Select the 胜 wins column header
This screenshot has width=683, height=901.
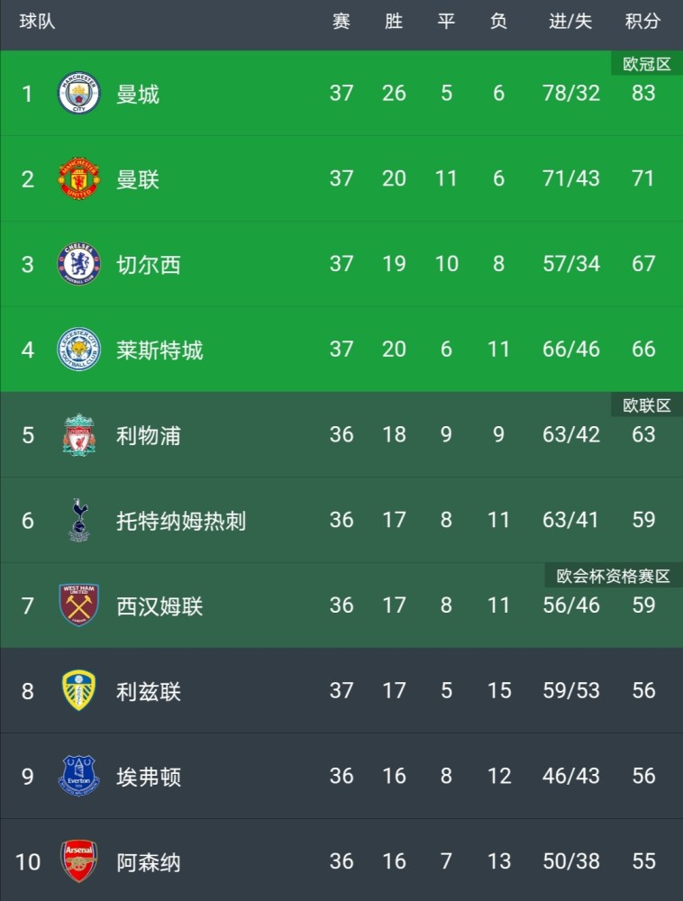[x=394, y=22]
